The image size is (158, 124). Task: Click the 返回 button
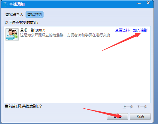pyautogui.click(x=117, y=116)
